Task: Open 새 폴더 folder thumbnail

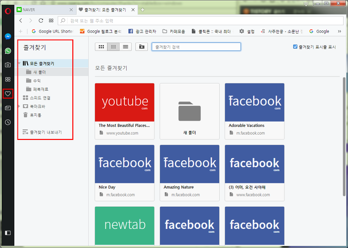Action: pyautogui.click(x=190, y=111)
